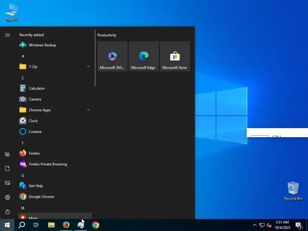Open Pictures from Start sidebar
Viewport: 308px width, 231px height.
8,183
